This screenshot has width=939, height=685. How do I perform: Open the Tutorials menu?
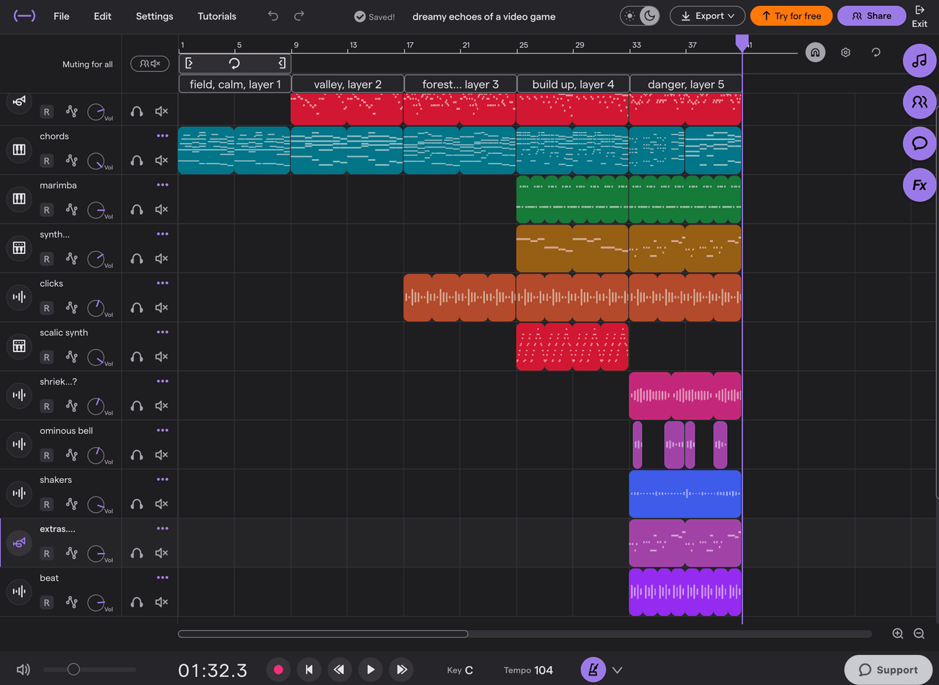(217, 16)
